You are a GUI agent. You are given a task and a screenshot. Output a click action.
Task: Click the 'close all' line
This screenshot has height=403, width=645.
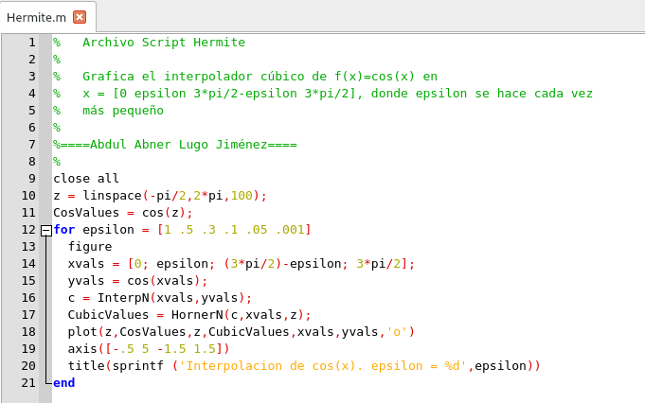tap(86, 178)
